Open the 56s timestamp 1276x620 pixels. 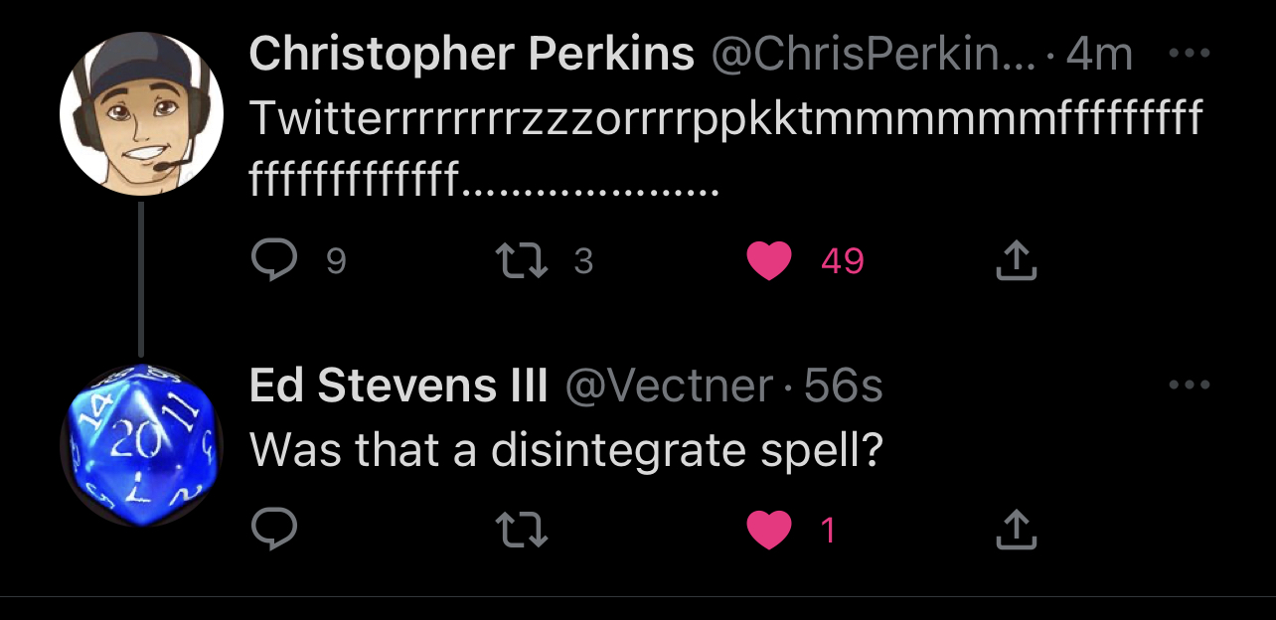point(843,386)
